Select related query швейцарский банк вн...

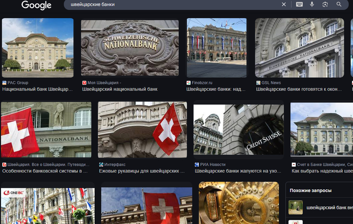(330, 207)
